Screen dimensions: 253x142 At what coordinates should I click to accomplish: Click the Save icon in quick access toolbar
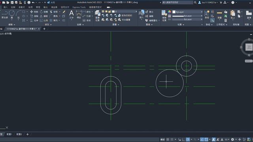coord(12,2)
